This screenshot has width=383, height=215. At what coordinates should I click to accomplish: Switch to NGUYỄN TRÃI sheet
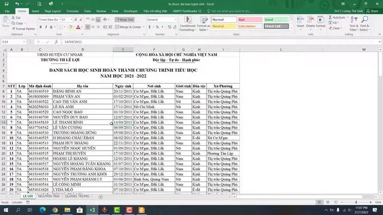click(x=48, y=196)
